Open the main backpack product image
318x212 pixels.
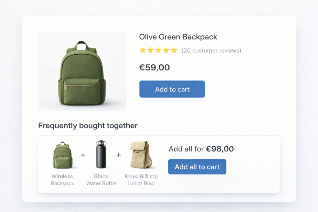[x=82, y=71]
